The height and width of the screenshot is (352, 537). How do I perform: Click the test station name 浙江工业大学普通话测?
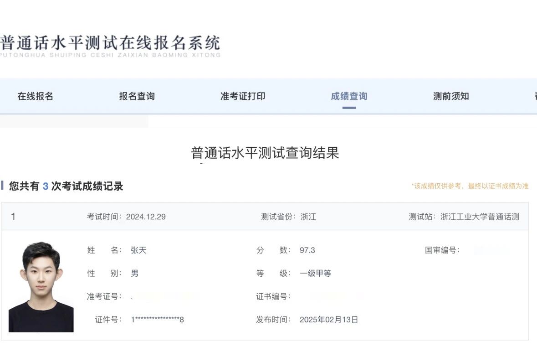coord(480,217)
